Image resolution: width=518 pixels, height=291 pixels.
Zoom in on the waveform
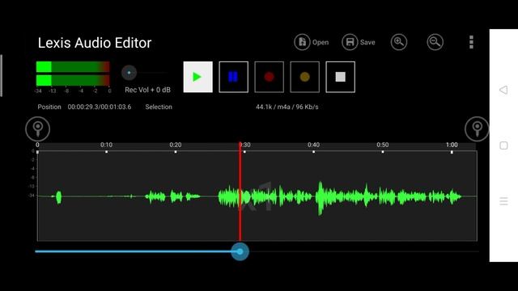click(x=399, y=42)
